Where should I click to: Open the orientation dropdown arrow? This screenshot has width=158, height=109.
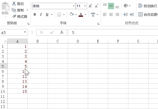point(130,6)
